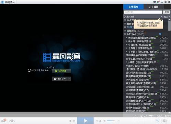
Task: Close the yellow subscription tooltip popup
Action: [x=161, y=21]
